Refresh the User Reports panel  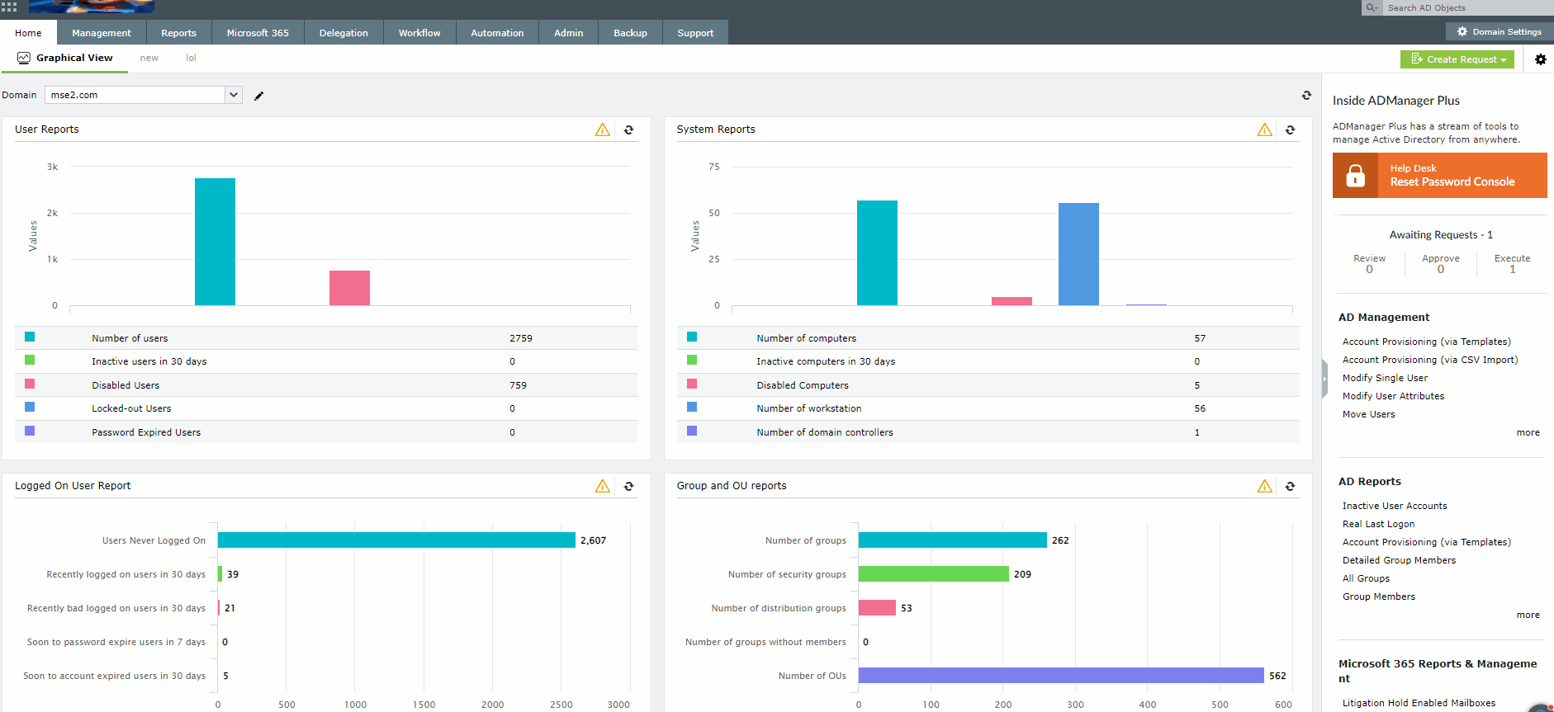click(628, 130)
